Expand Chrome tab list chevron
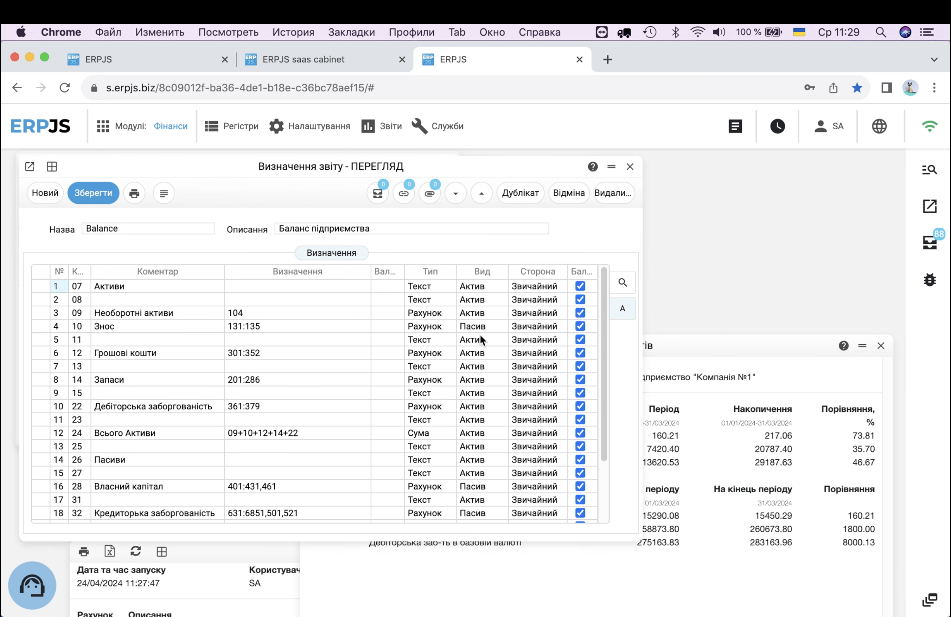This screenshot has height=617, width=951. point(934,59)
